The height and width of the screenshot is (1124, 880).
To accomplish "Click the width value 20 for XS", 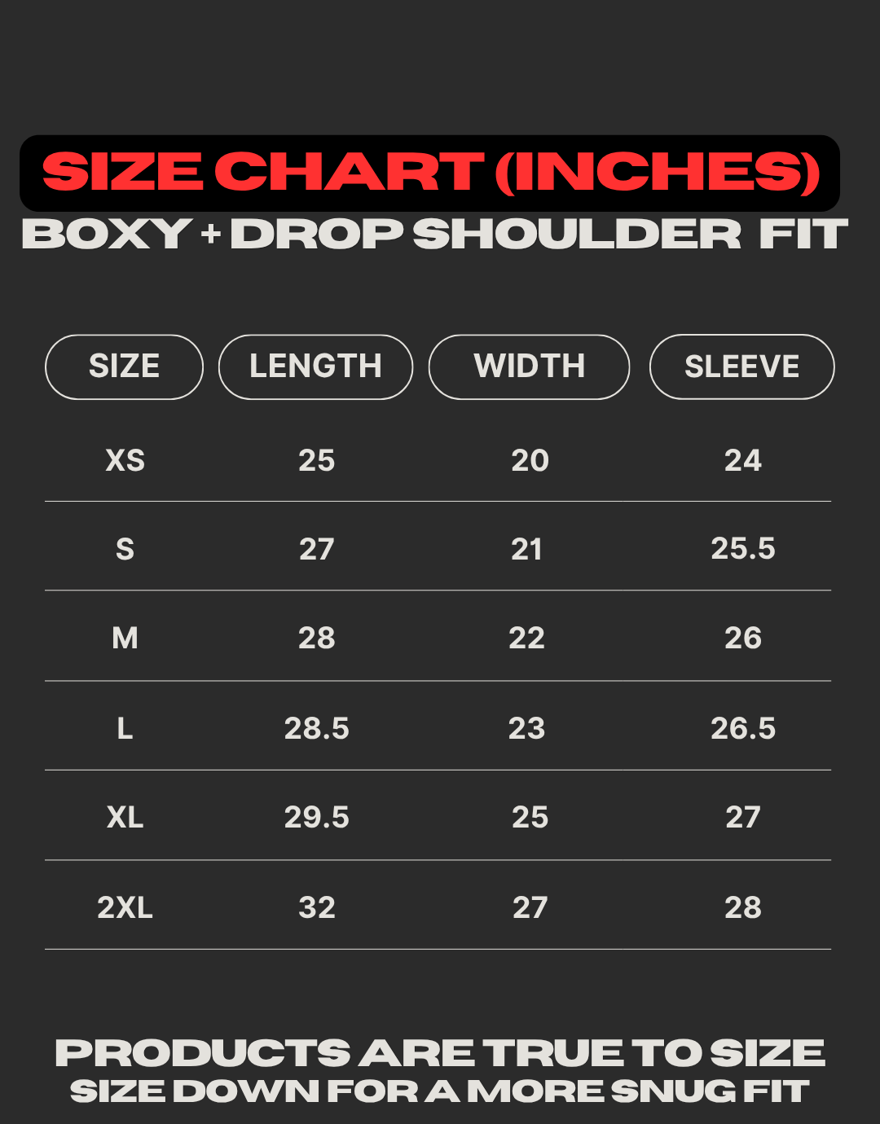I will point(530,461).
